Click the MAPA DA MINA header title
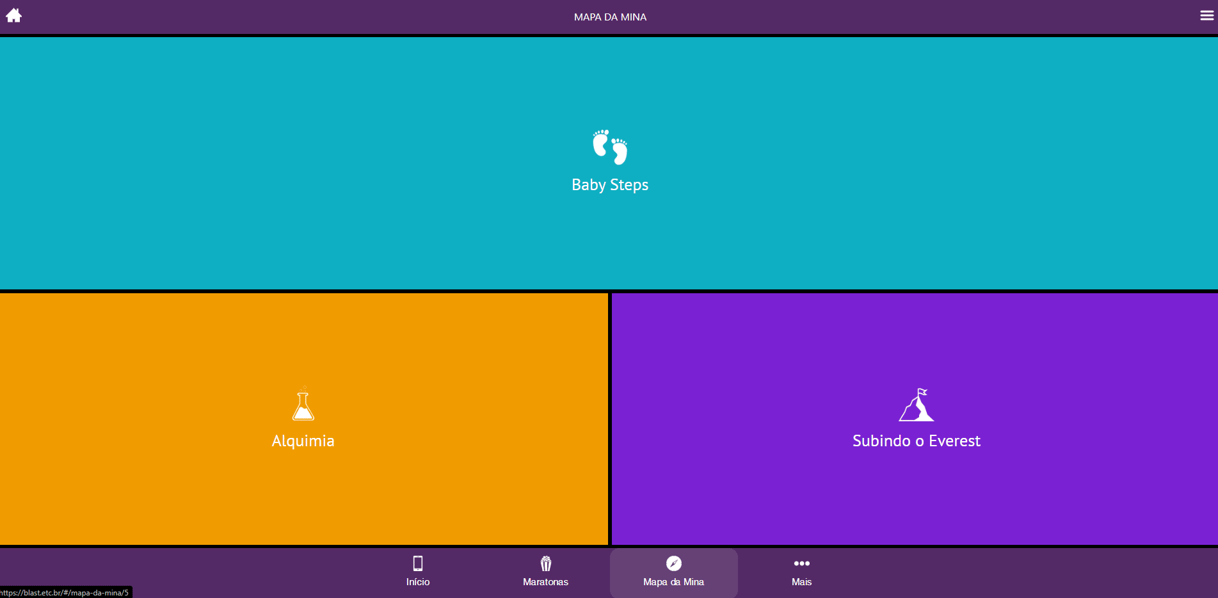Screen dimensions: 1218x598 (610, 17)
